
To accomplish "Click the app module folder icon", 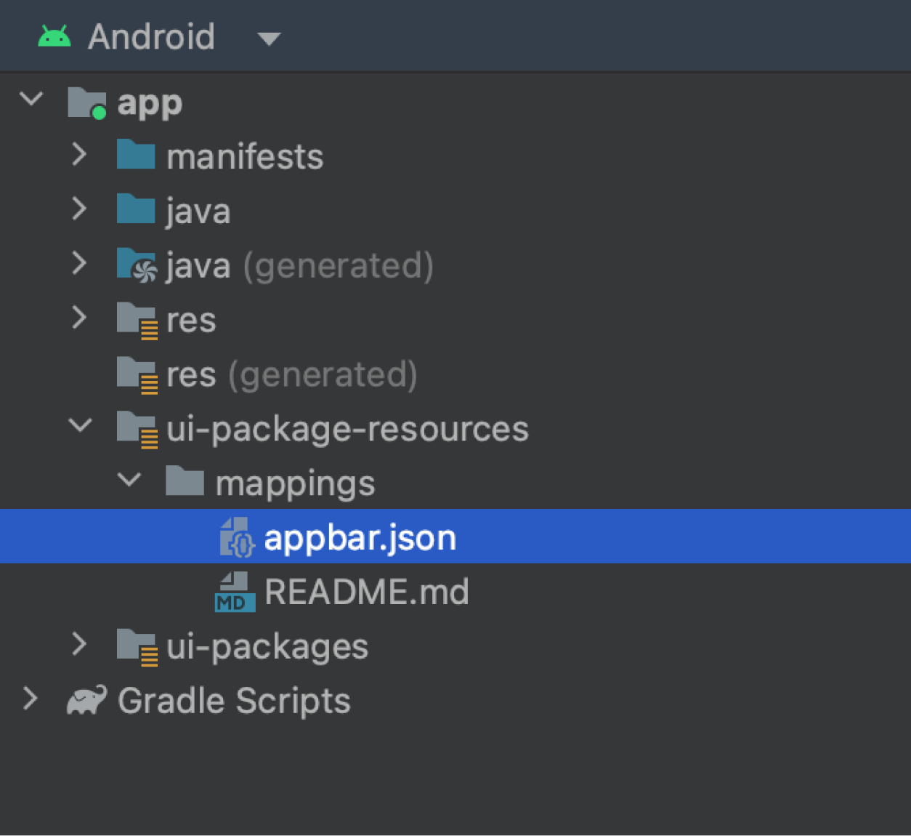I will [x=87, y=103].
